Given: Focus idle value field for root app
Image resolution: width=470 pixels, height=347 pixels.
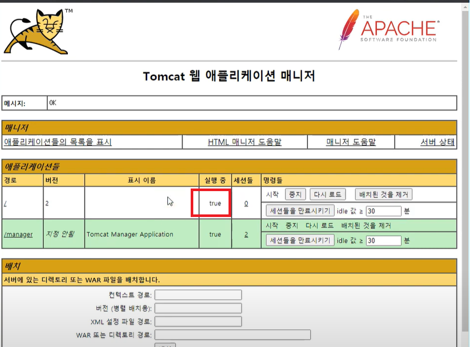Looking at the screenshot, I should (x=383, y=211).
